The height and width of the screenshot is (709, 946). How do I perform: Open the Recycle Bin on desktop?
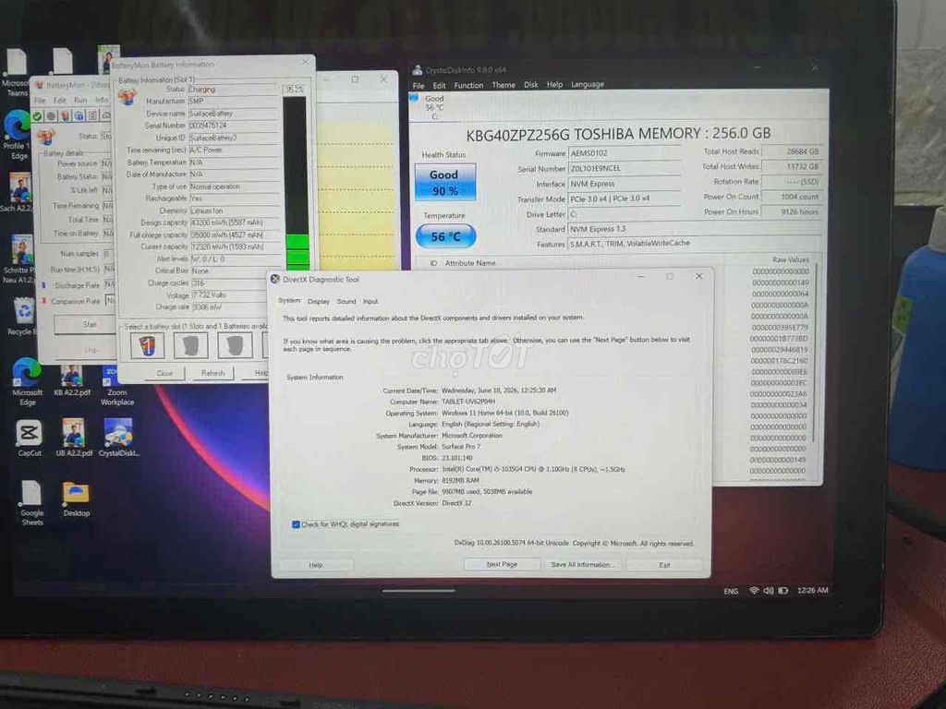click(23, 316)
